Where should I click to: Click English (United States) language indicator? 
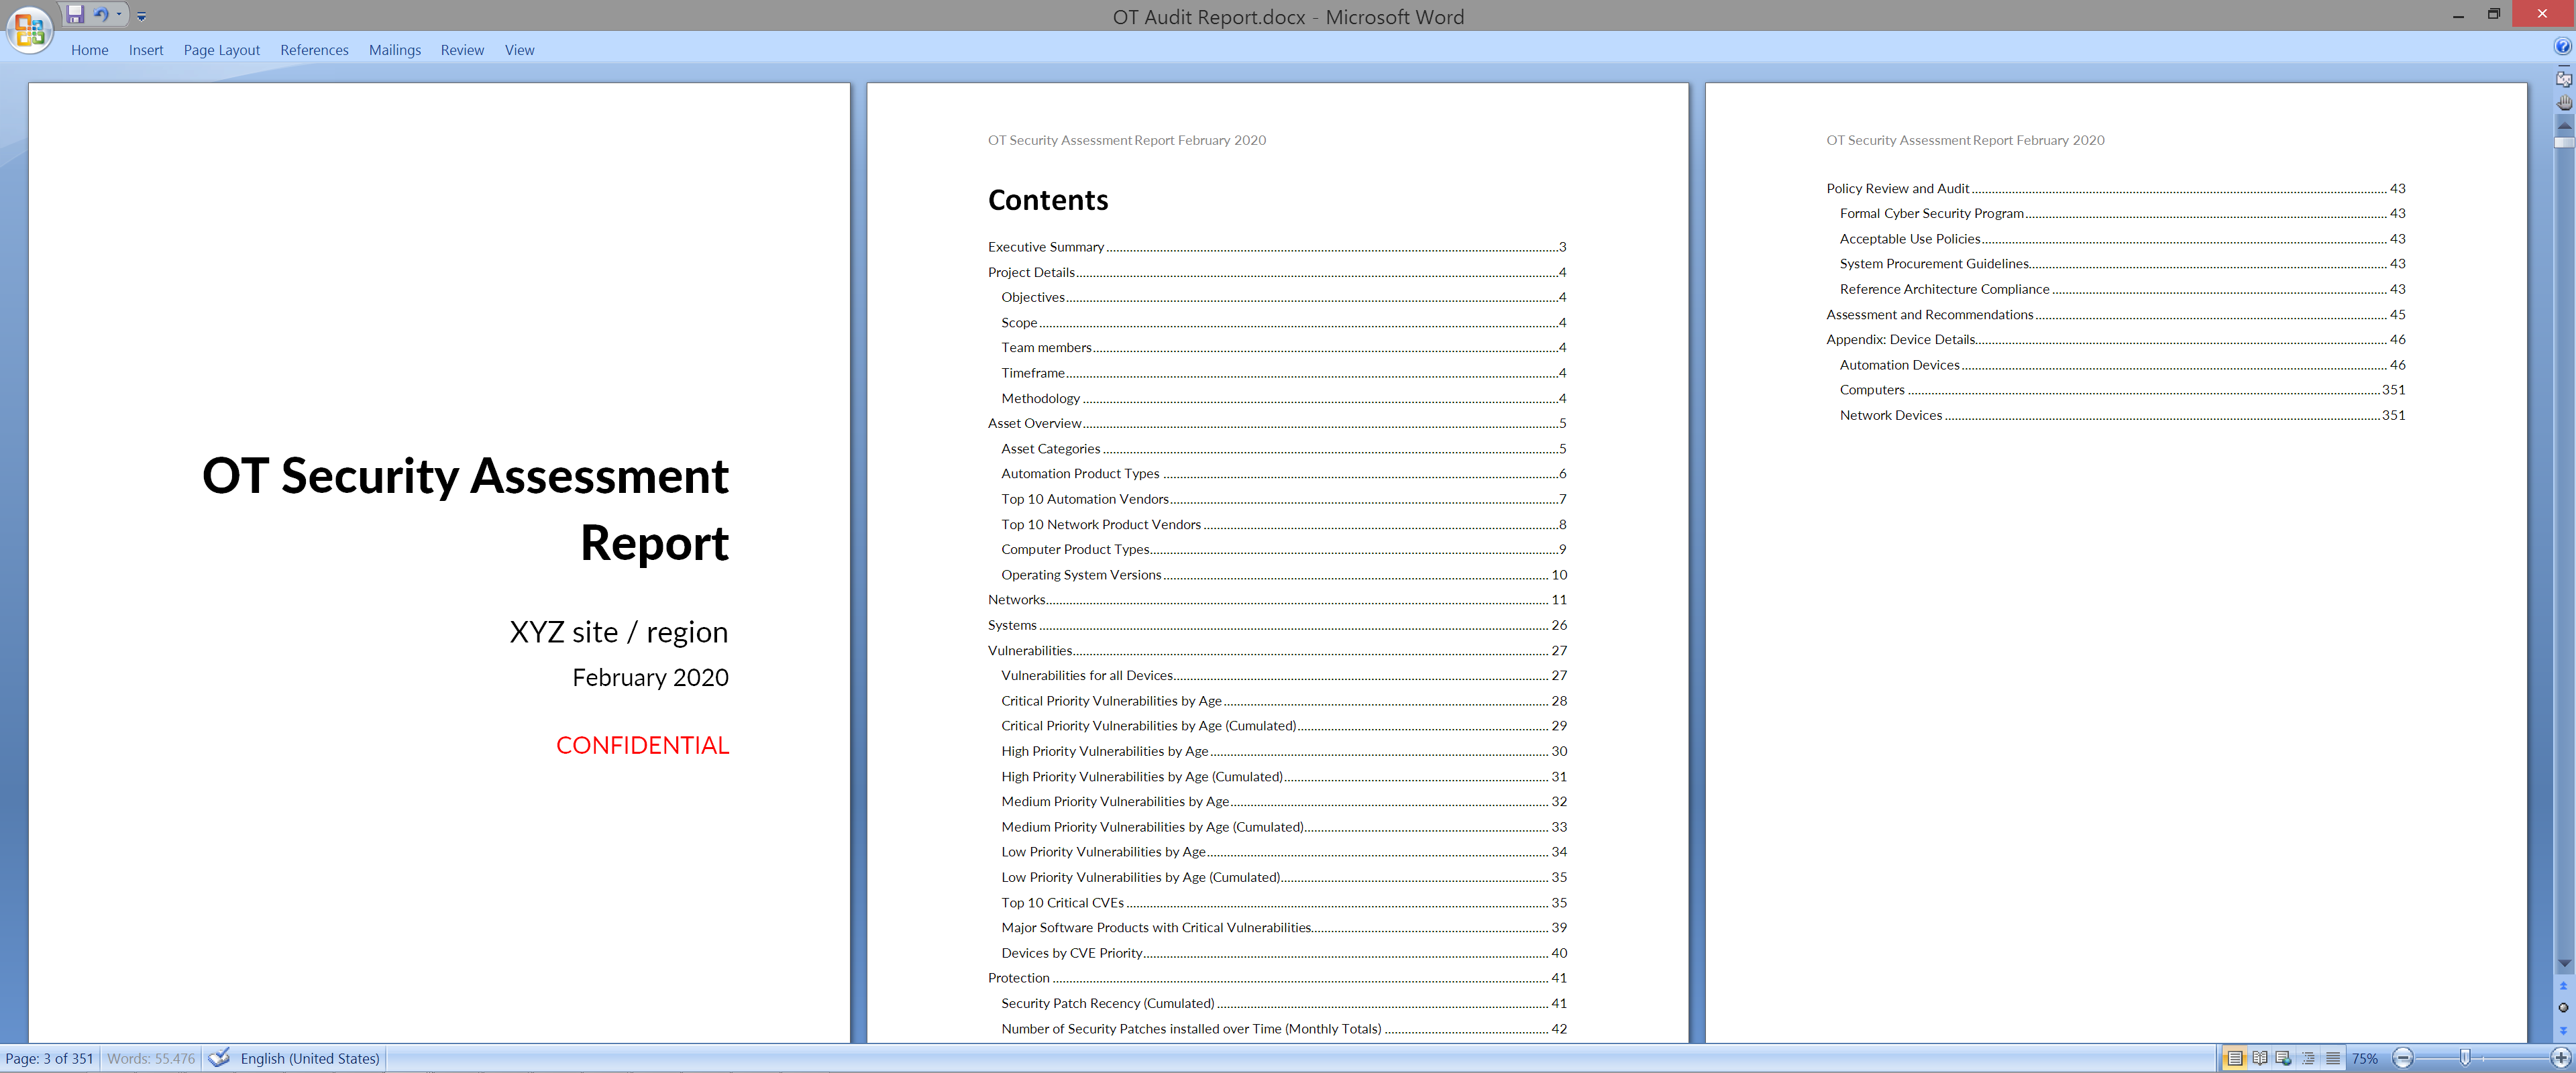[310, 1059]
